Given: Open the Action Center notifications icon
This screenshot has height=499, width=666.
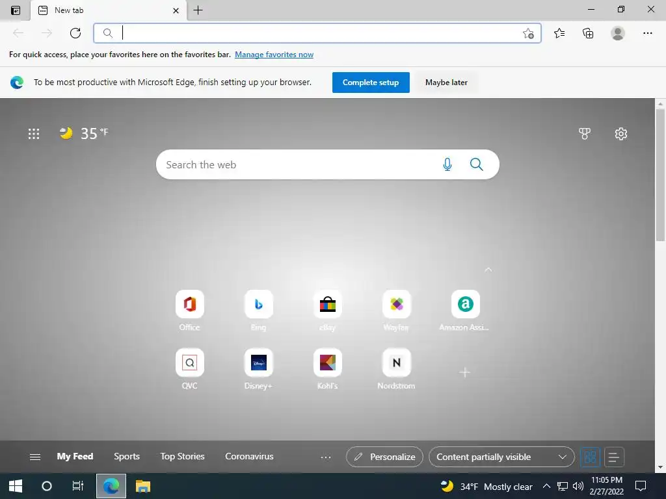Looking at the screenshot, I should [641, 486].
